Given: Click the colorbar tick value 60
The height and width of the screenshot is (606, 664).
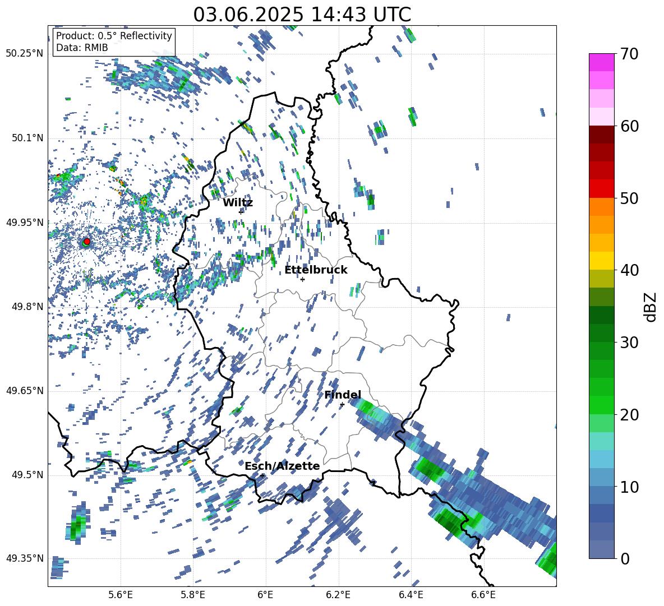Looking at the screenshot, I should (x=629, y=126).
